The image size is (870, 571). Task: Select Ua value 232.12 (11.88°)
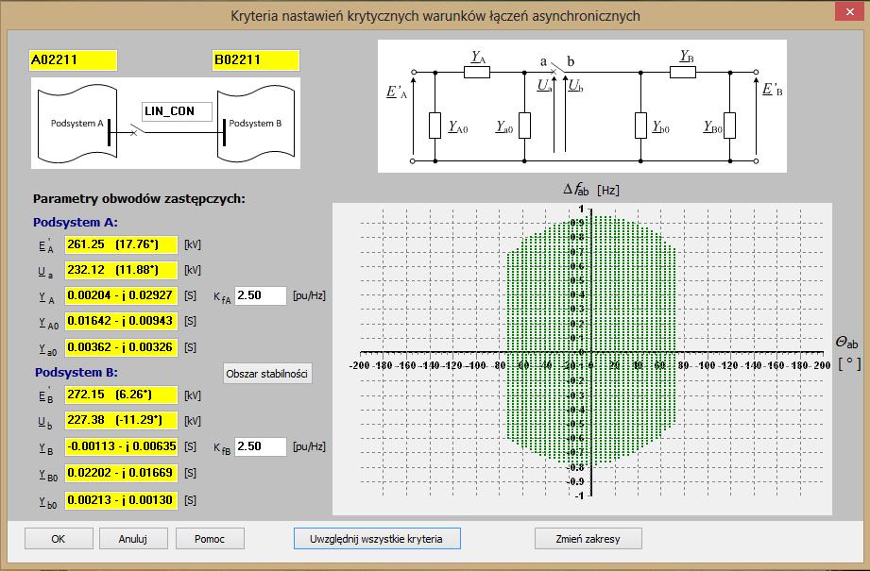121,270
